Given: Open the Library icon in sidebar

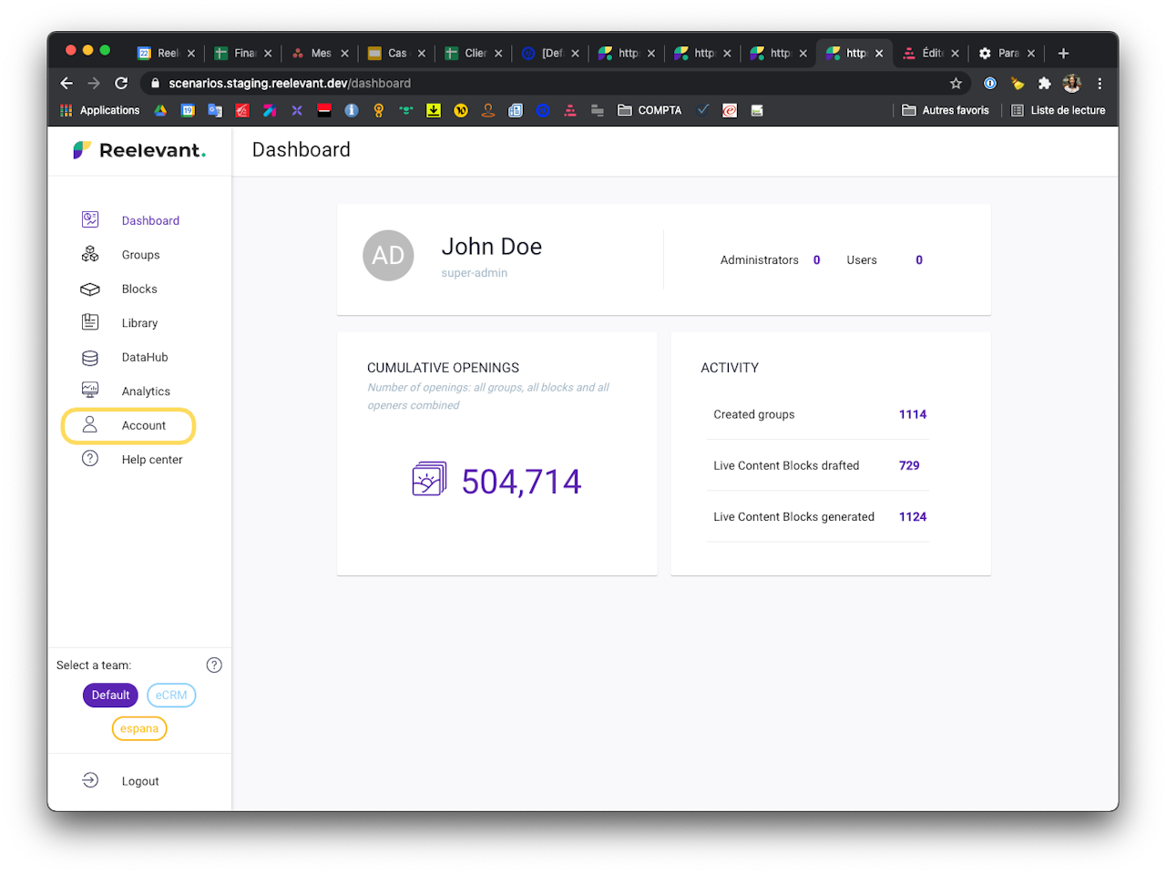Looking at the screenshot, I should pyautogui.click(x=90, y=322).
